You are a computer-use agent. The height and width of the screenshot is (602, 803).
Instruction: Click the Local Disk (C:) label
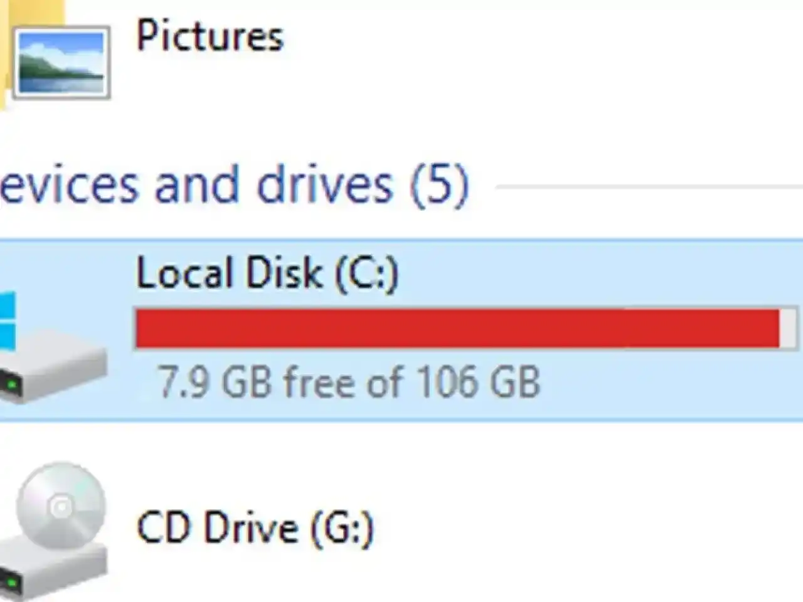click(267, 273)
